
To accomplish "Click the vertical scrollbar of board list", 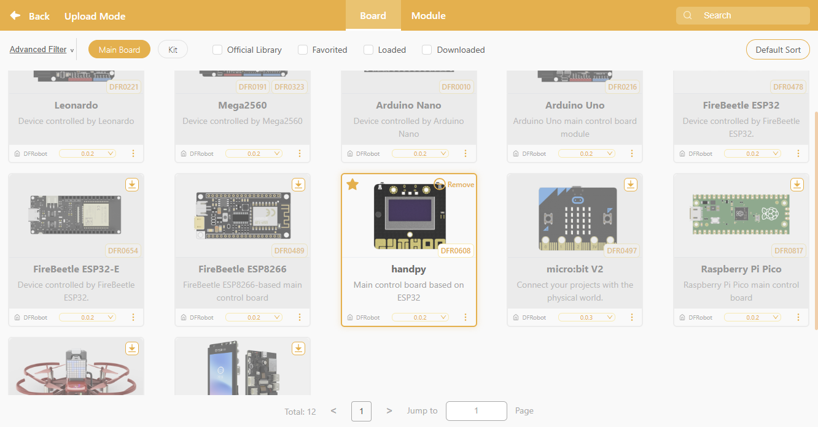I will [x=816, y=221].
